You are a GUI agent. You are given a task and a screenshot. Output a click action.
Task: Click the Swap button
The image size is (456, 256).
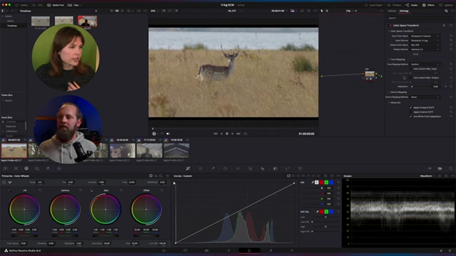click(415, 54)
